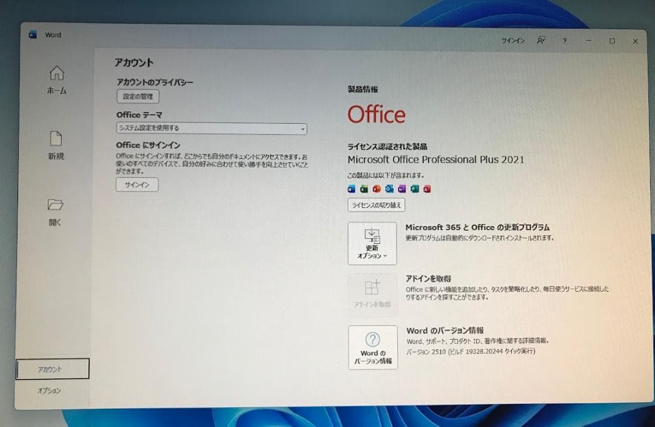This screenshot has width=655, height=427.
Task: Expand the システム設定を使用する theme selector
Action: (211, 128)
